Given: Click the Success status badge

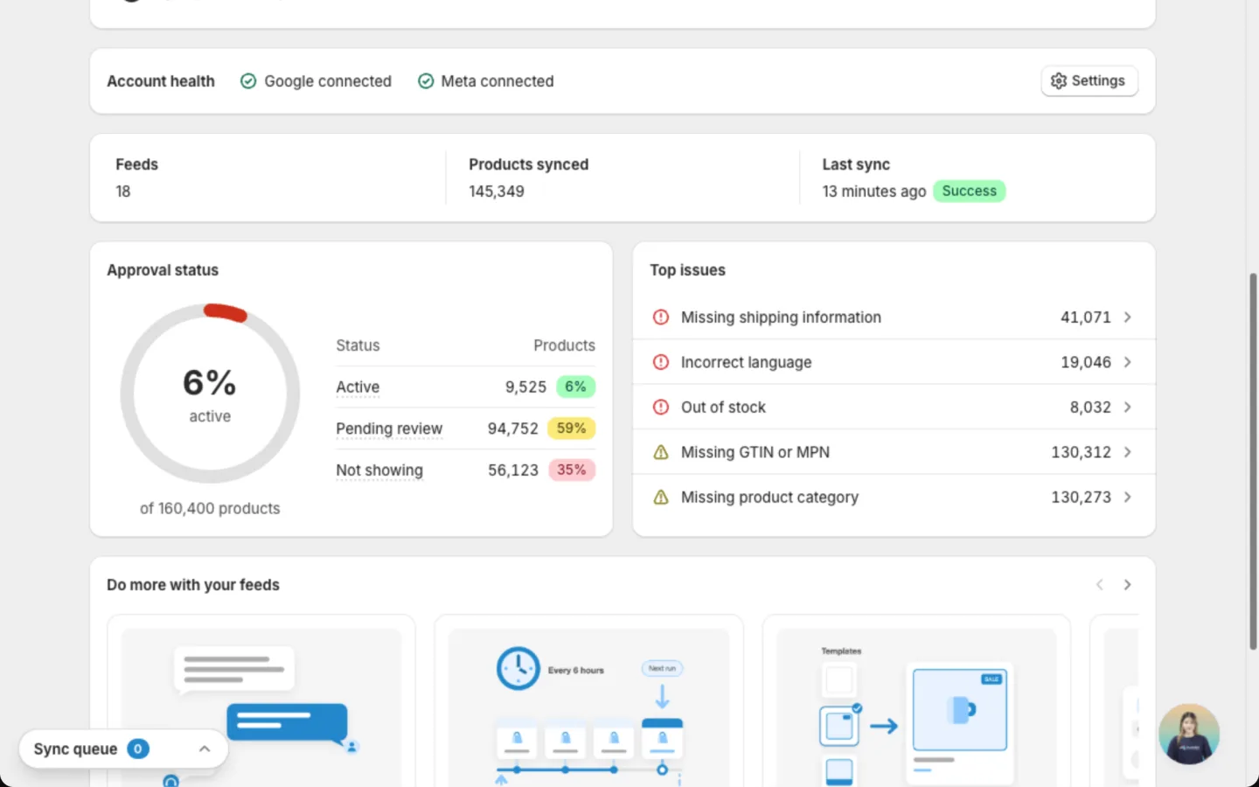Looking at the screenshot, I should click(969, 191).
